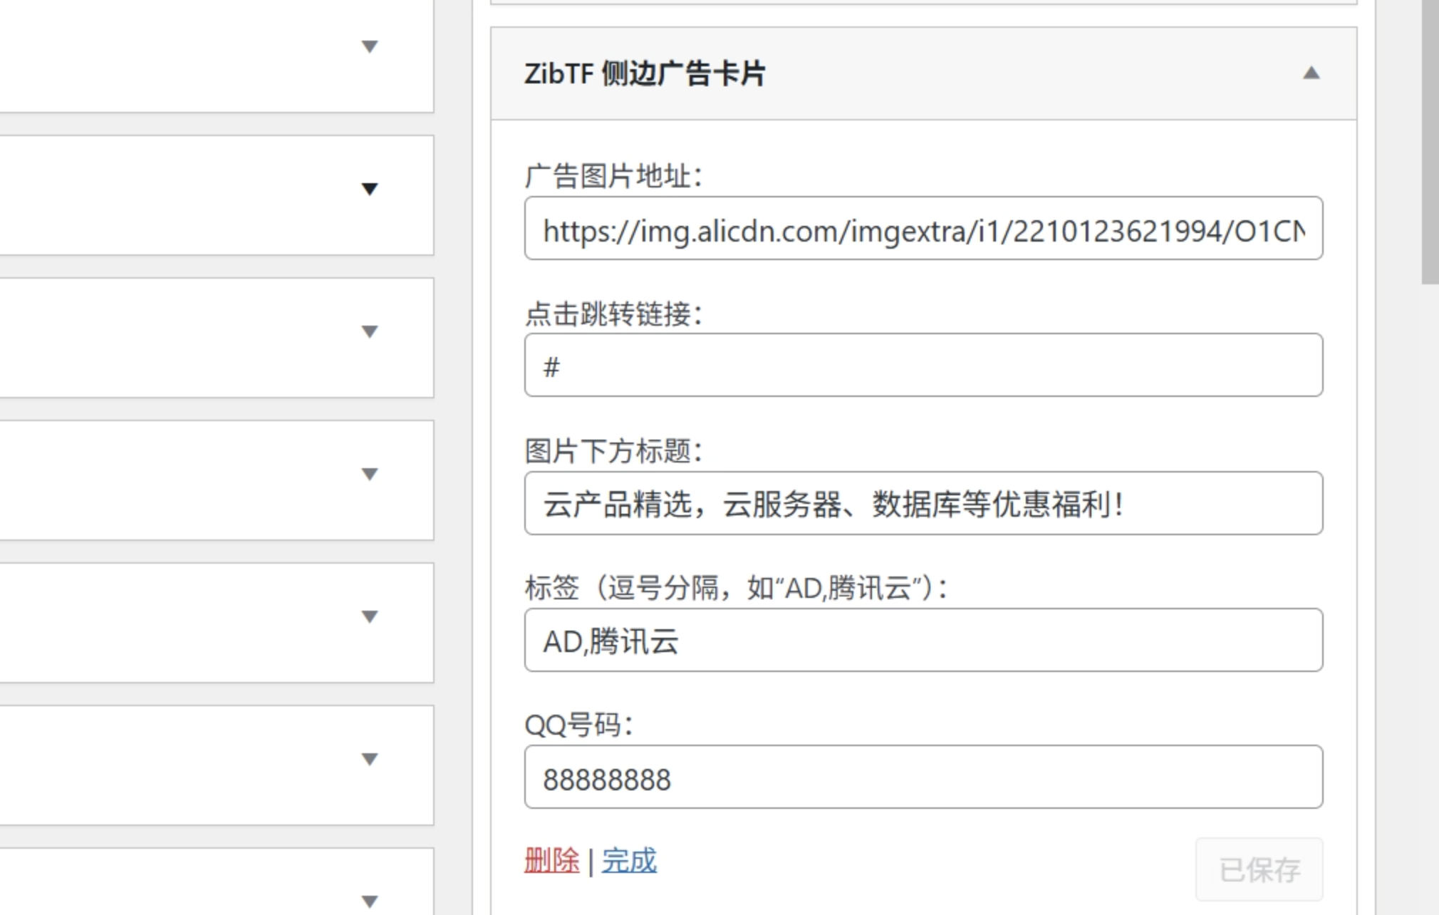Click the 标签（逗号分隔）label text
Viewport: 1439px width, 915px height.
coord(735,589)
